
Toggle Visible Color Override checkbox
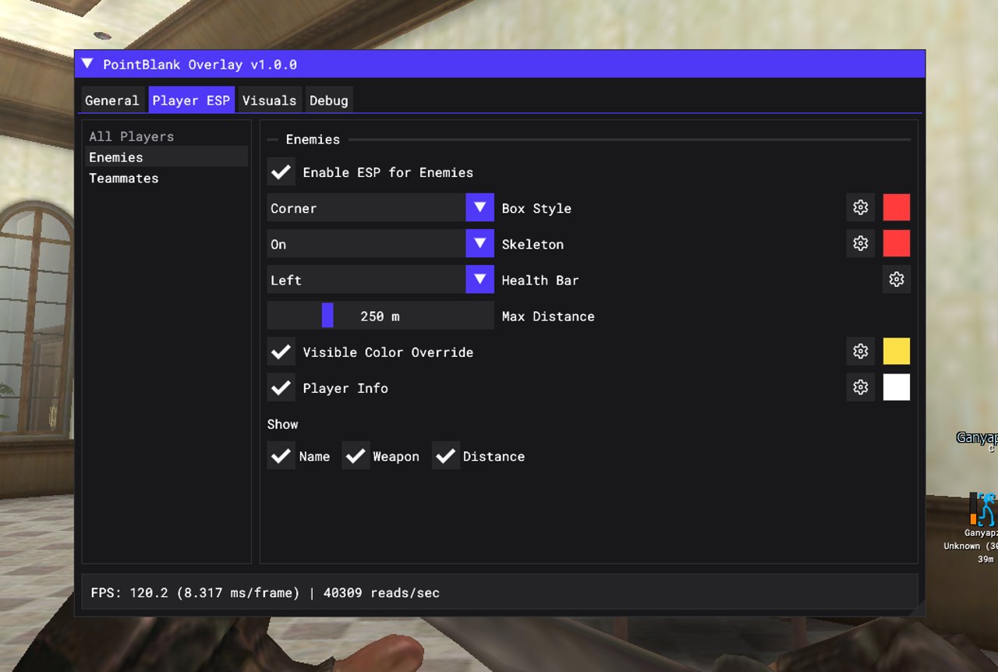[281, 351]
